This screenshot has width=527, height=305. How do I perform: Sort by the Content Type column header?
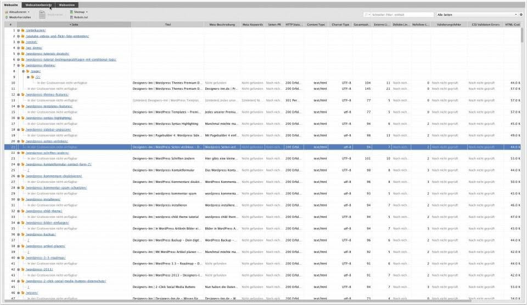tap(316, 25)
